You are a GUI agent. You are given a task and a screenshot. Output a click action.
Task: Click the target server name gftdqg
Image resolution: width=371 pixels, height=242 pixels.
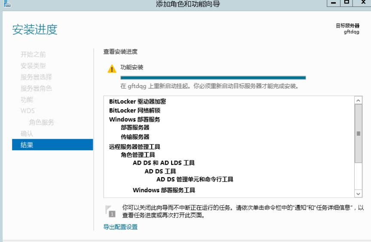352,32
